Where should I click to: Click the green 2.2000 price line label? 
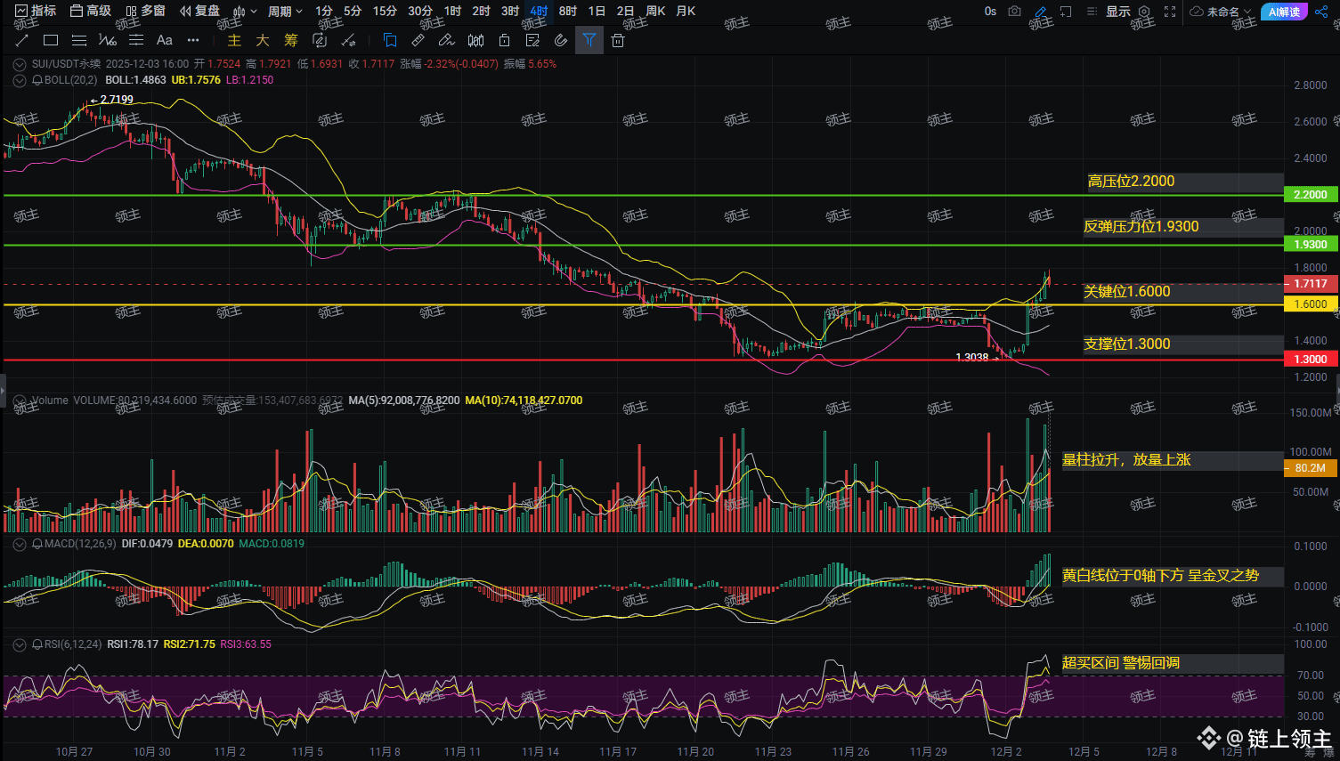point(1310,195)
